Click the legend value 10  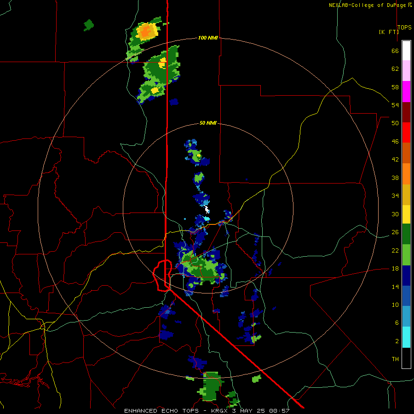coord(395,305)
